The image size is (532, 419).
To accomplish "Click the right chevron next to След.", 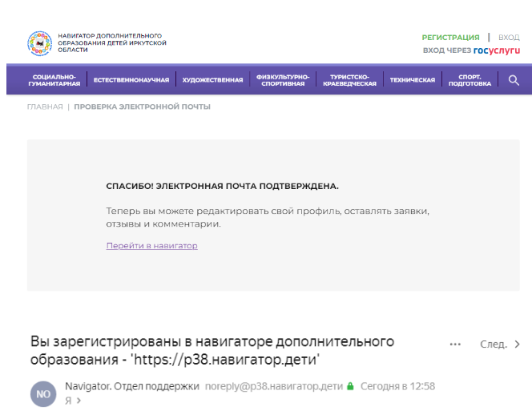I will [517, 344].
